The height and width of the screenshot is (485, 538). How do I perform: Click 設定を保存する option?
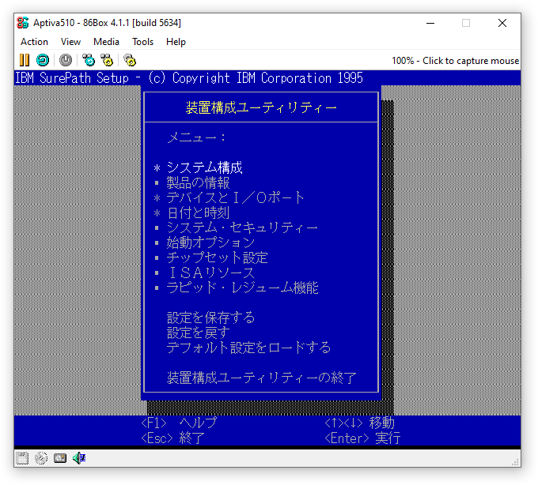210,318
